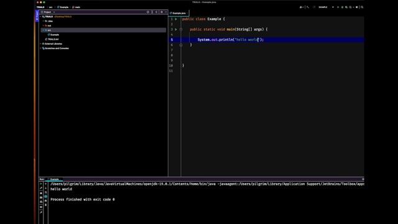Click 'public static void main' code line
The image size is (398, 224).
click(228, 29)
